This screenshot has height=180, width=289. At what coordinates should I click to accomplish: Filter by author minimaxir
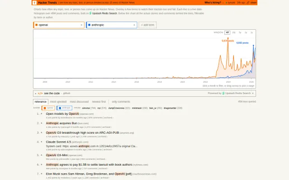(x=140, y=108)
